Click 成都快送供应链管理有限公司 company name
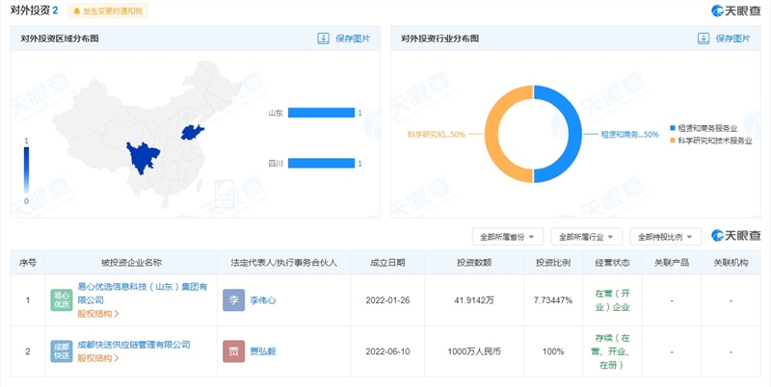Screen dimensions: 771x387 [135, 345]
